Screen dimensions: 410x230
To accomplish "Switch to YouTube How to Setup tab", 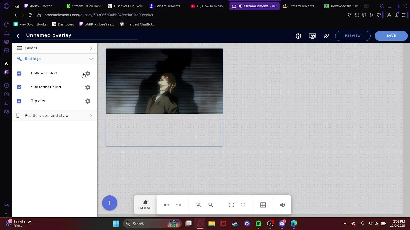I will 208,6.
